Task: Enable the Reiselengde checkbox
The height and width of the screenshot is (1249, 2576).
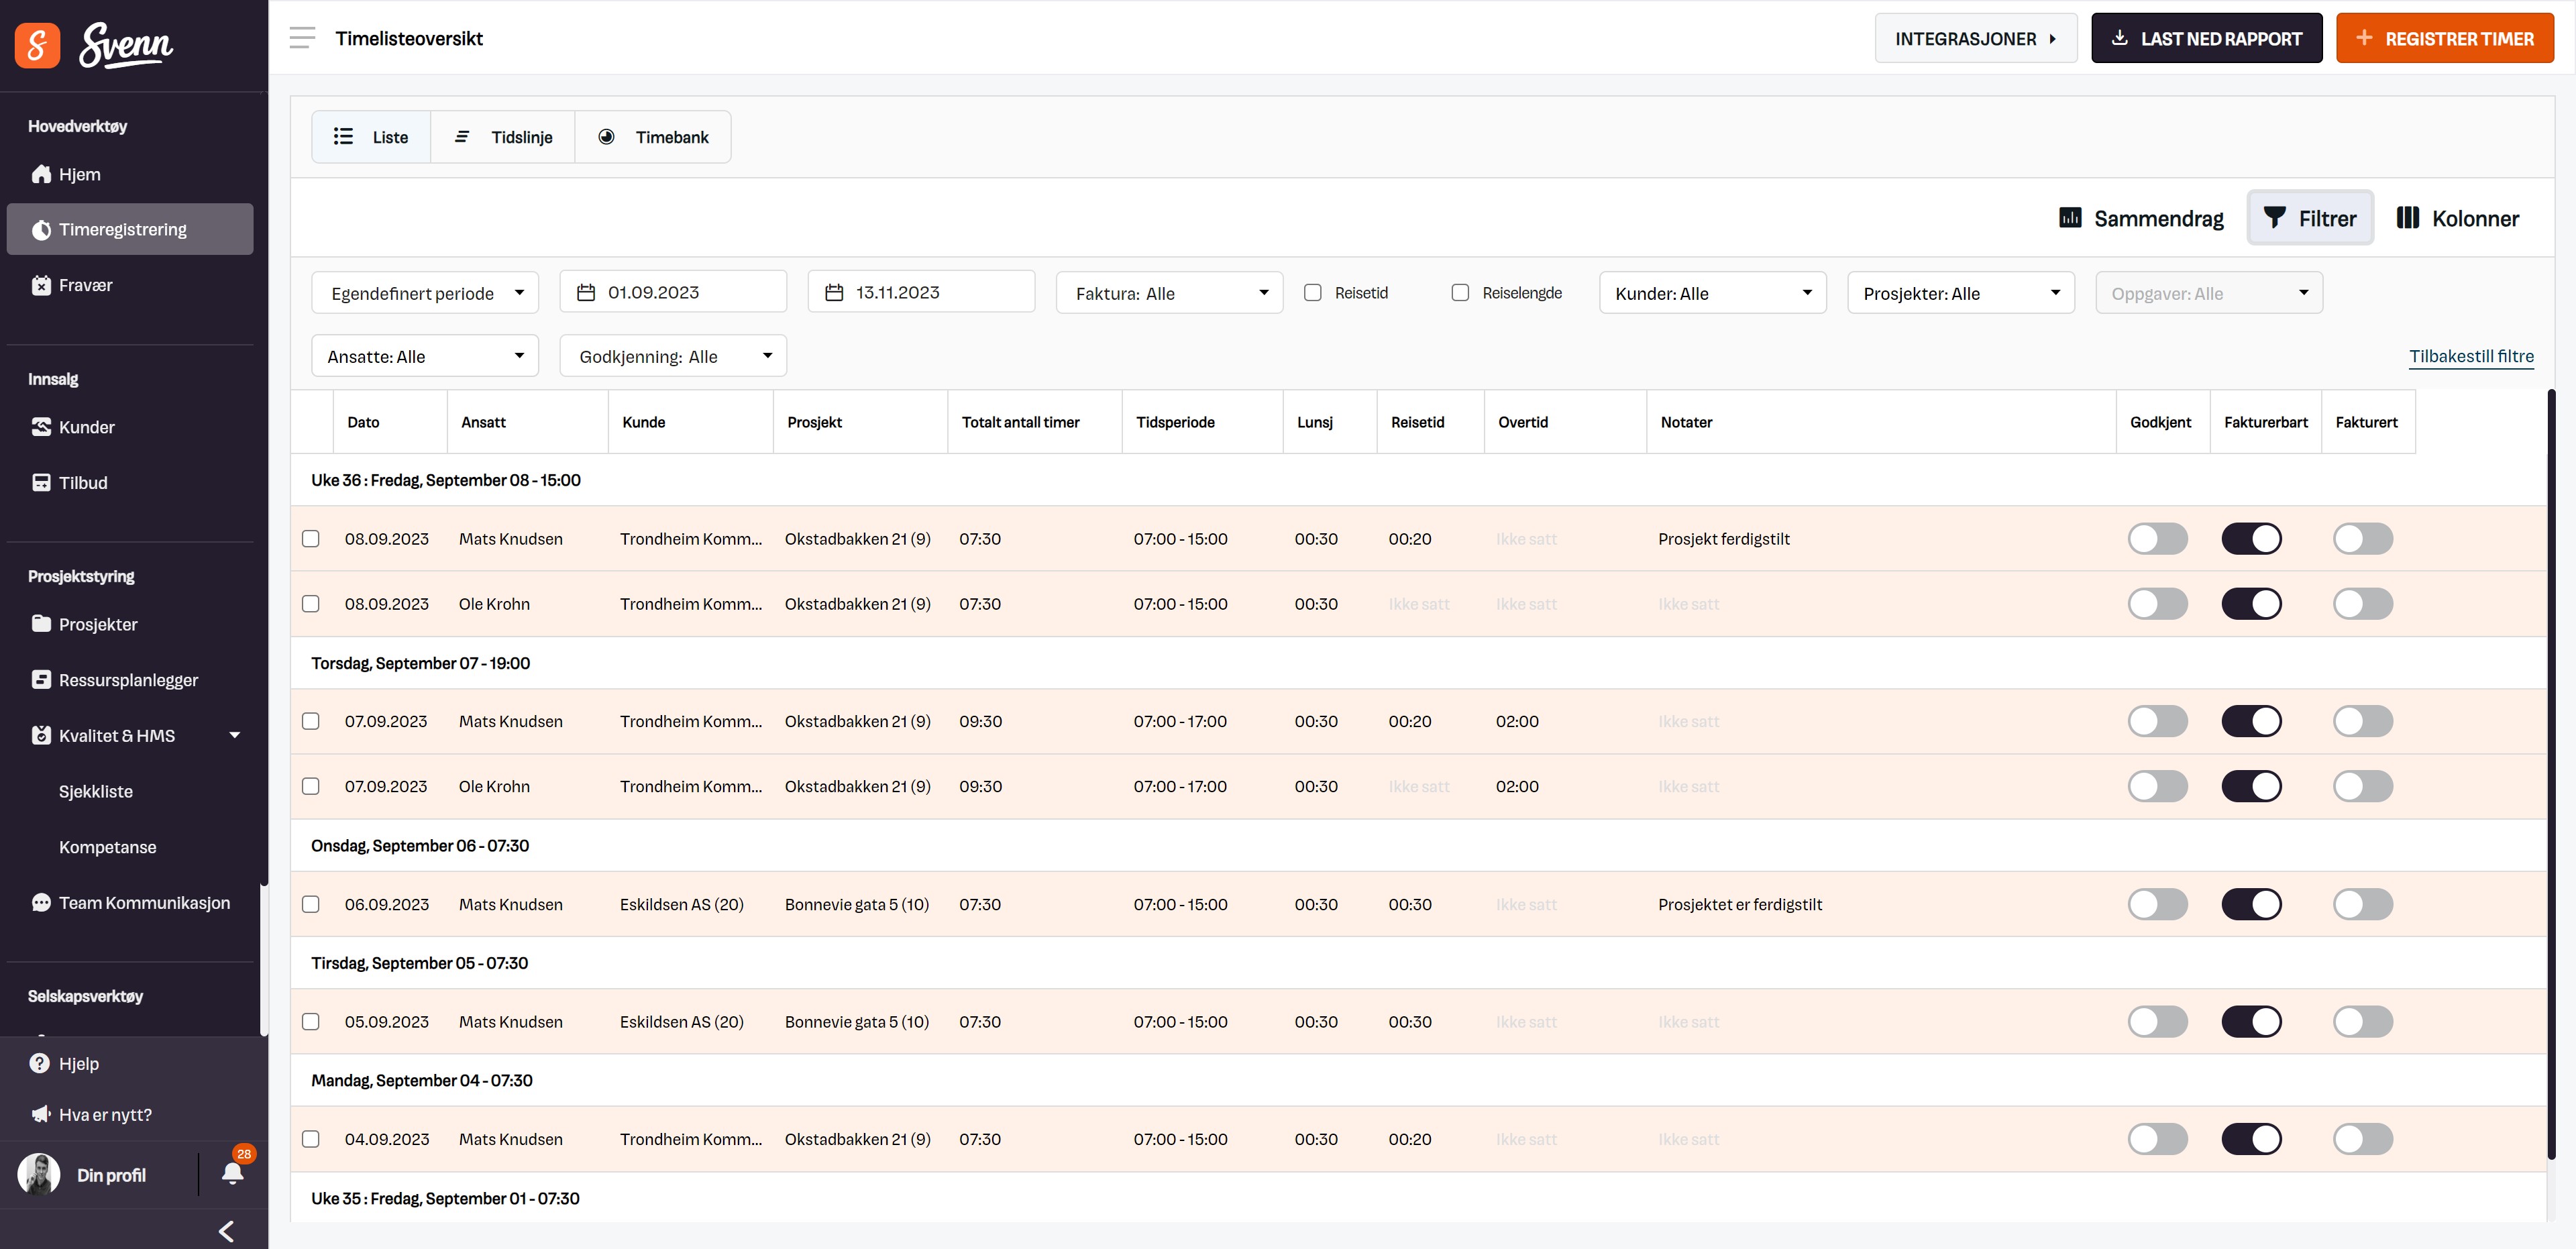Action: tap(1460, 292)
